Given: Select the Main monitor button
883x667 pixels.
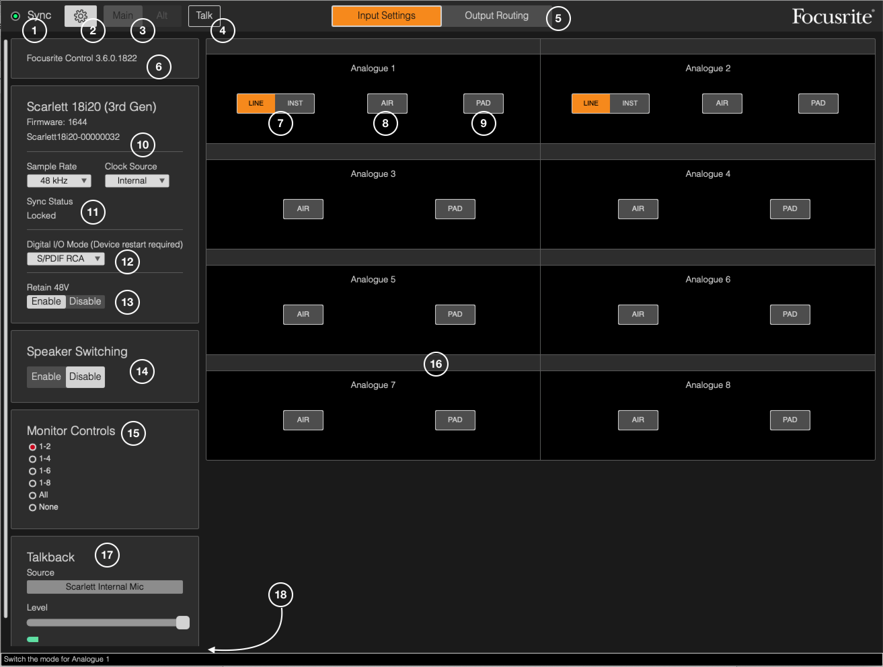Looking at the screenshot, I should point(123,16).
